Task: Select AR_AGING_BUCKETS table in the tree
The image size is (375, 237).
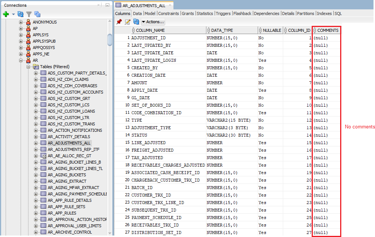Action: pos(67,175)
